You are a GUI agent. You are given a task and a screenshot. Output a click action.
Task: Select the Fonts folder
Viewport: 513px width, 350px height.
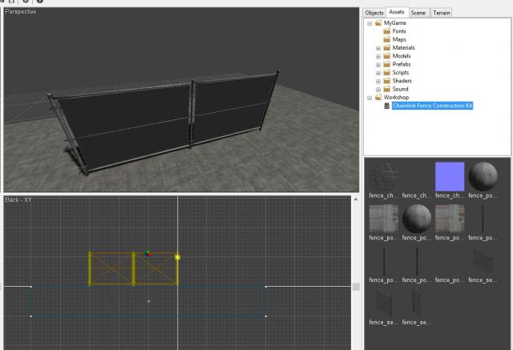click(x=398, y=31)
